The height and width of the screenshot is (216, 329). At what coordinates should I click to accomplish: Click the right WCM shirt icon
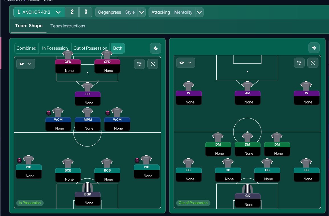[117, 112]
